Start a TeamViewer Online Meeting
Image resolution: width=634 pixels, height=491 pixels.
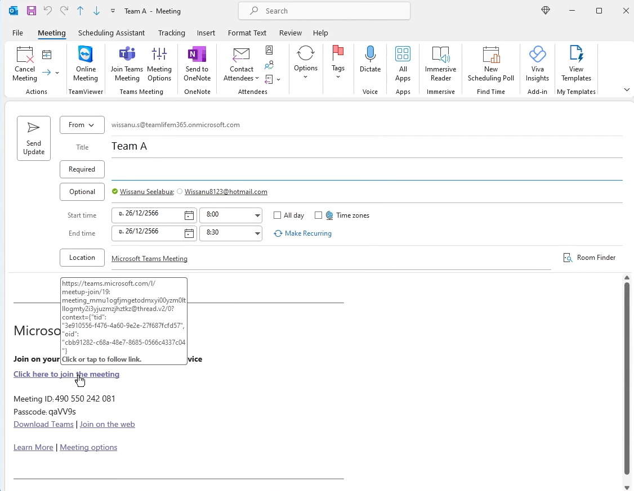click(x=86, y=65)
